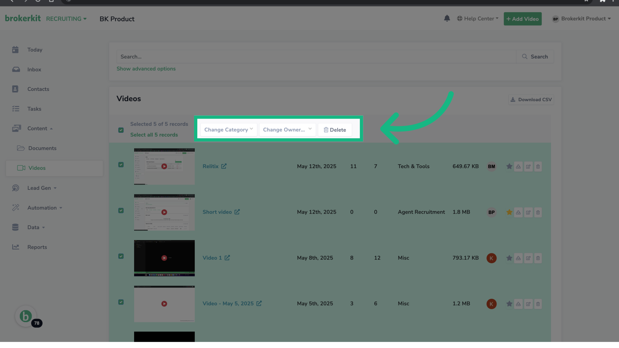Viewport: 619px width, 348px height.
Task: Open the Help Center menu
Action: [478, 19]
